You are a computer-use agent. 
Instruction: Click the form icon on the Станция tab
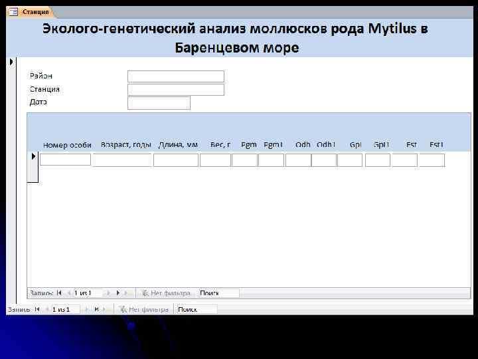coord(13,12)
